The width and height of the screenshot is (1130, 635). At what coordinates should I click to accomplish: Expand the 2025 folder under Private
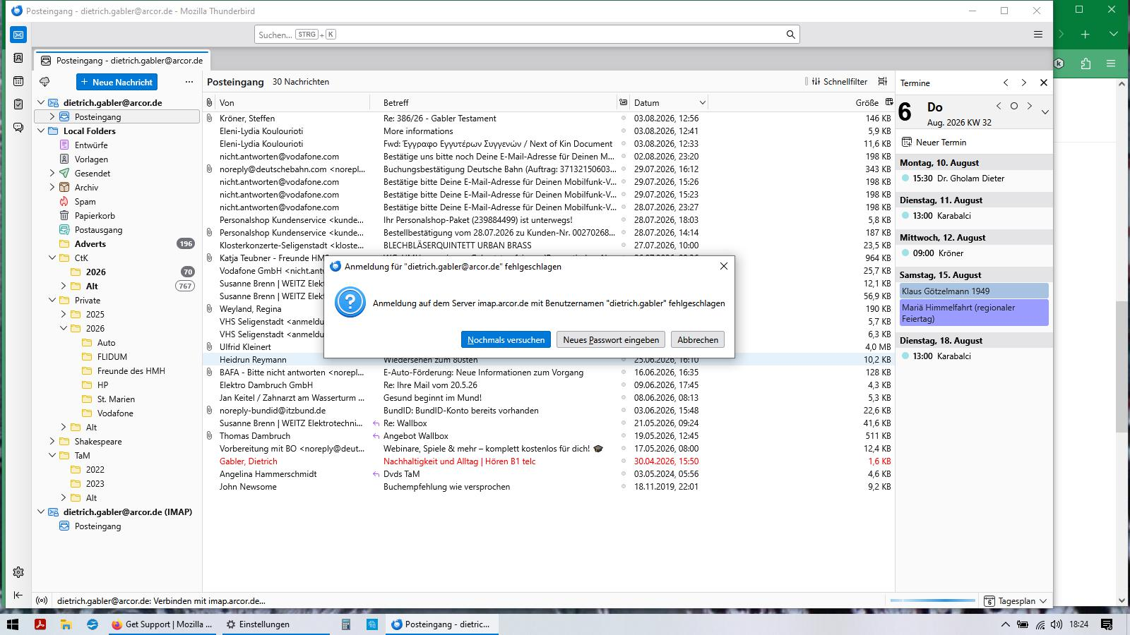click(64, 314)
